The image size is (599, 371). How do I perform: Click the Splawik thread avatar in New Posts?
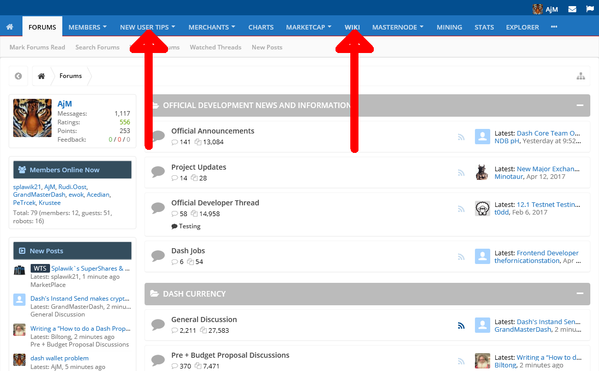19,270
